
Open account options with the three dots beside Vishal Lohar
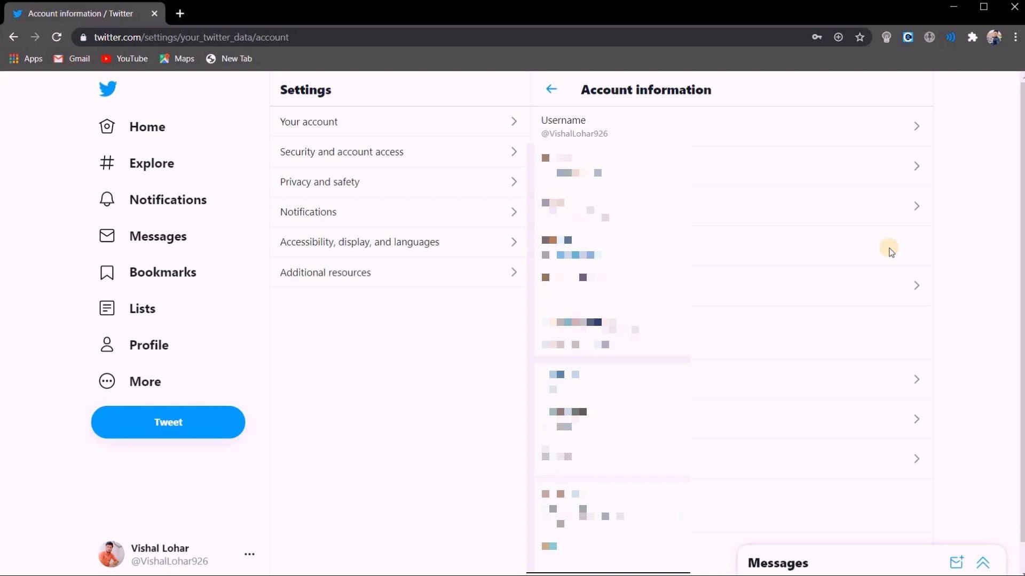(x=249, y=554)
